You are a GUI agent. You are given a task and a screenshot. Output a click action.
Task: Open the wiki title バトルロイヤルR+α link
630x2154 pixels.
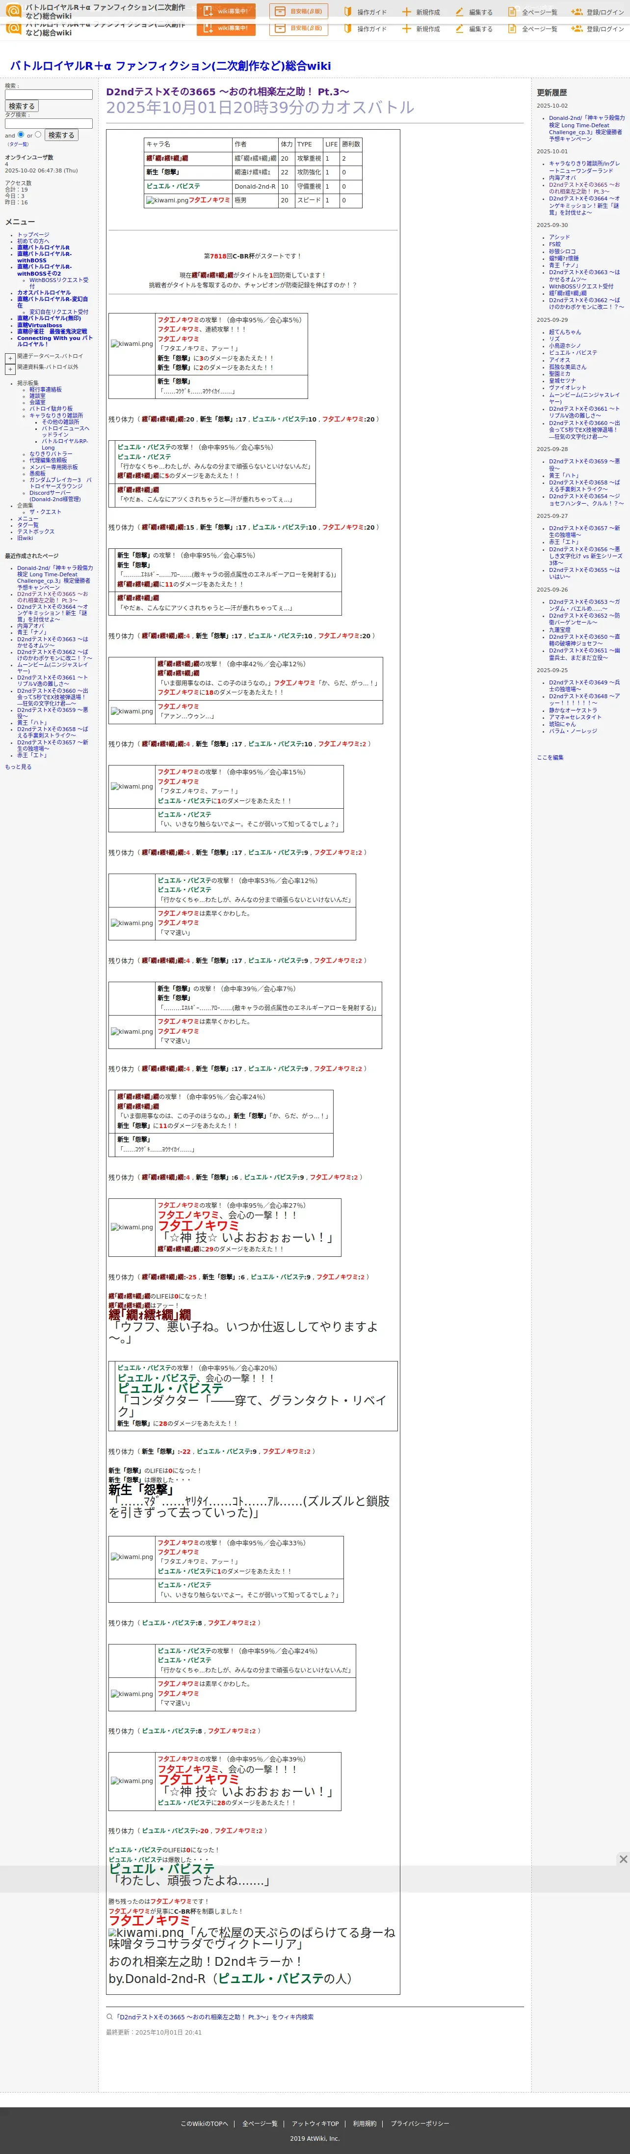(x=170, y=65)
